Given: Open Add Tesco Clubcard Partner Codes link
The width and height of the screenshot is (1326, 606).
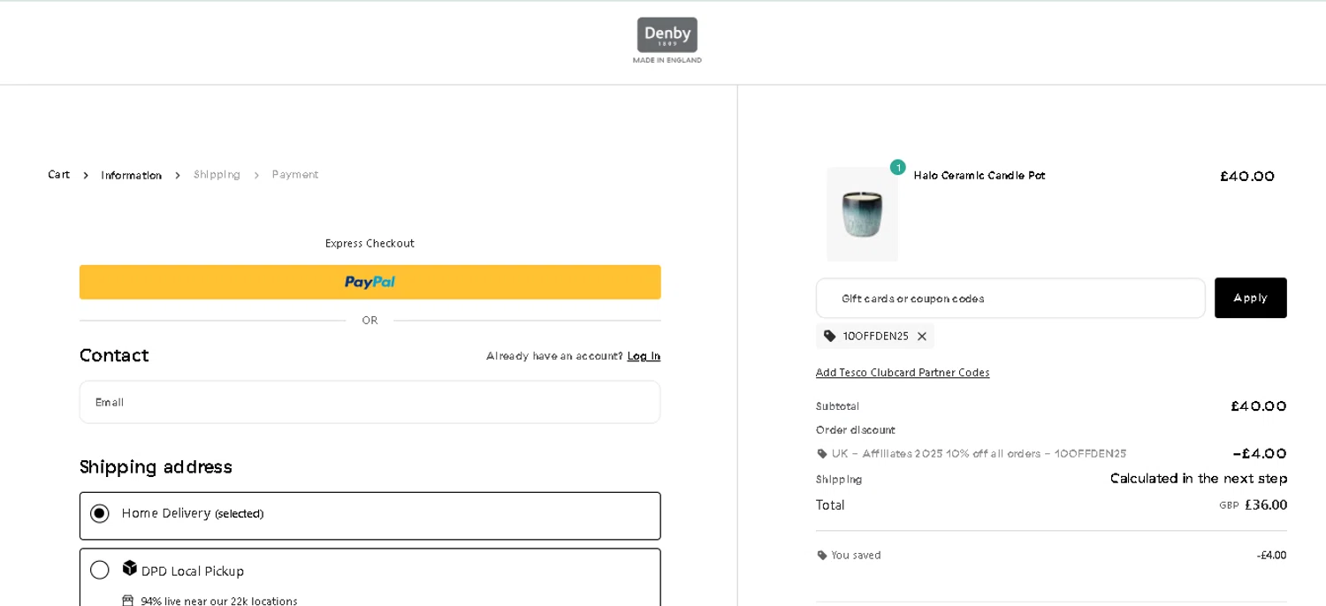Looking at the screenshot, I should 903,373.
